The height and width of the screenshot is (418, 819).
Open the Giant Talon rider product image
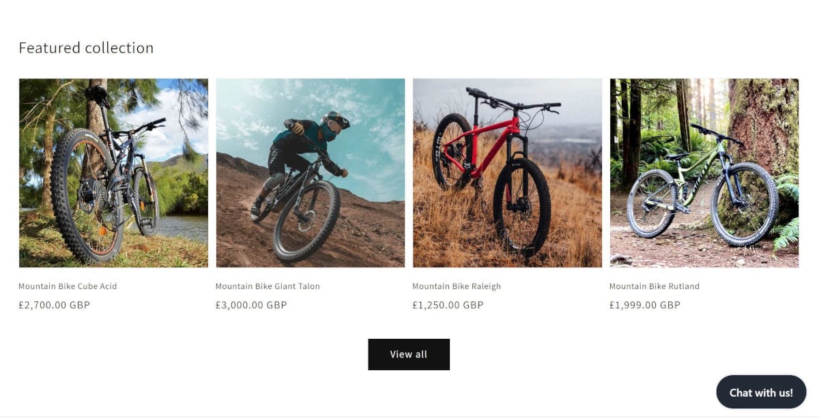coord(310,173)
